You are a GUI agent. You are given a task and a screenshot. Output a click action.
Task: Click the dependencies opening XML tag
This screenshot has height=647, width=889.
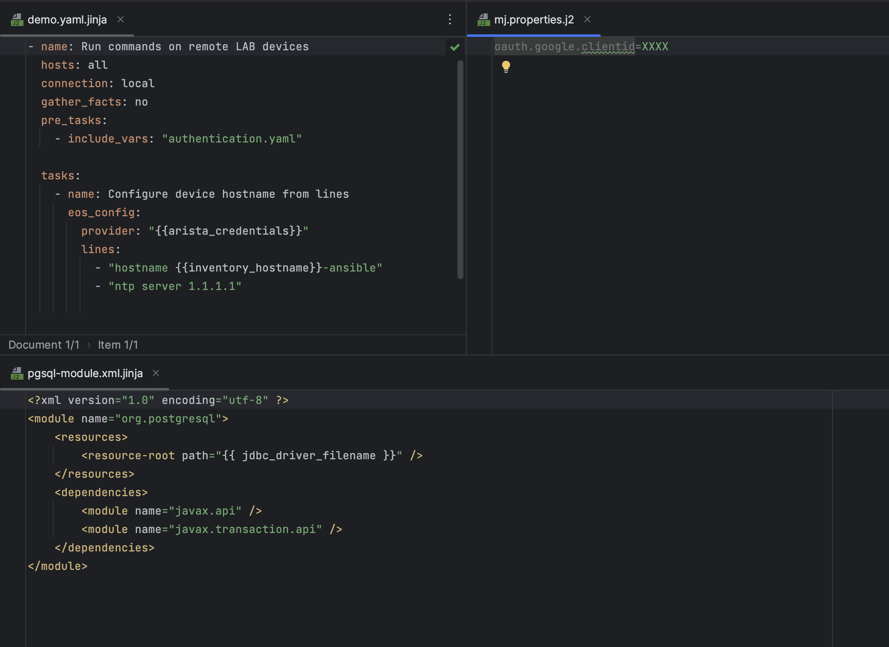pos(101,492)
